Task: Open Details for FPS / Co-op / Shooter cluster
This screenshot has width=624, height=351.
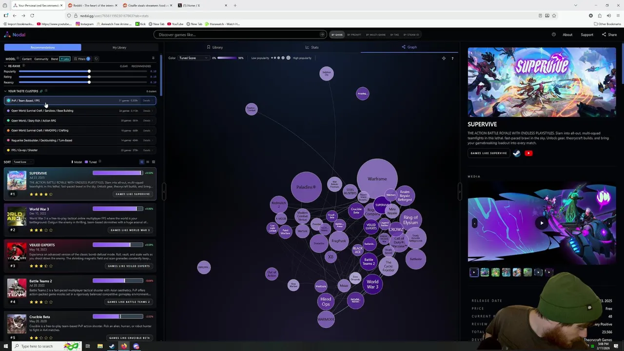Action: 147,150
